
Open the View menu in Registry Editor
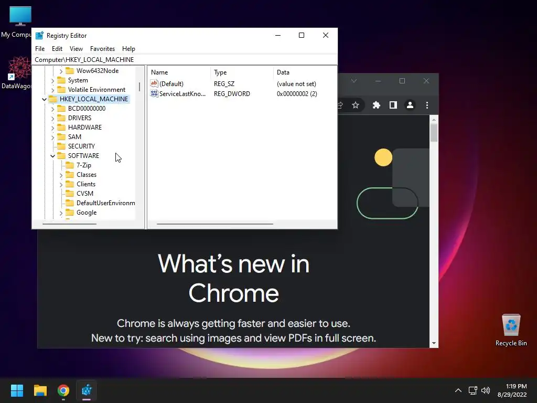(x=76, y=49)
